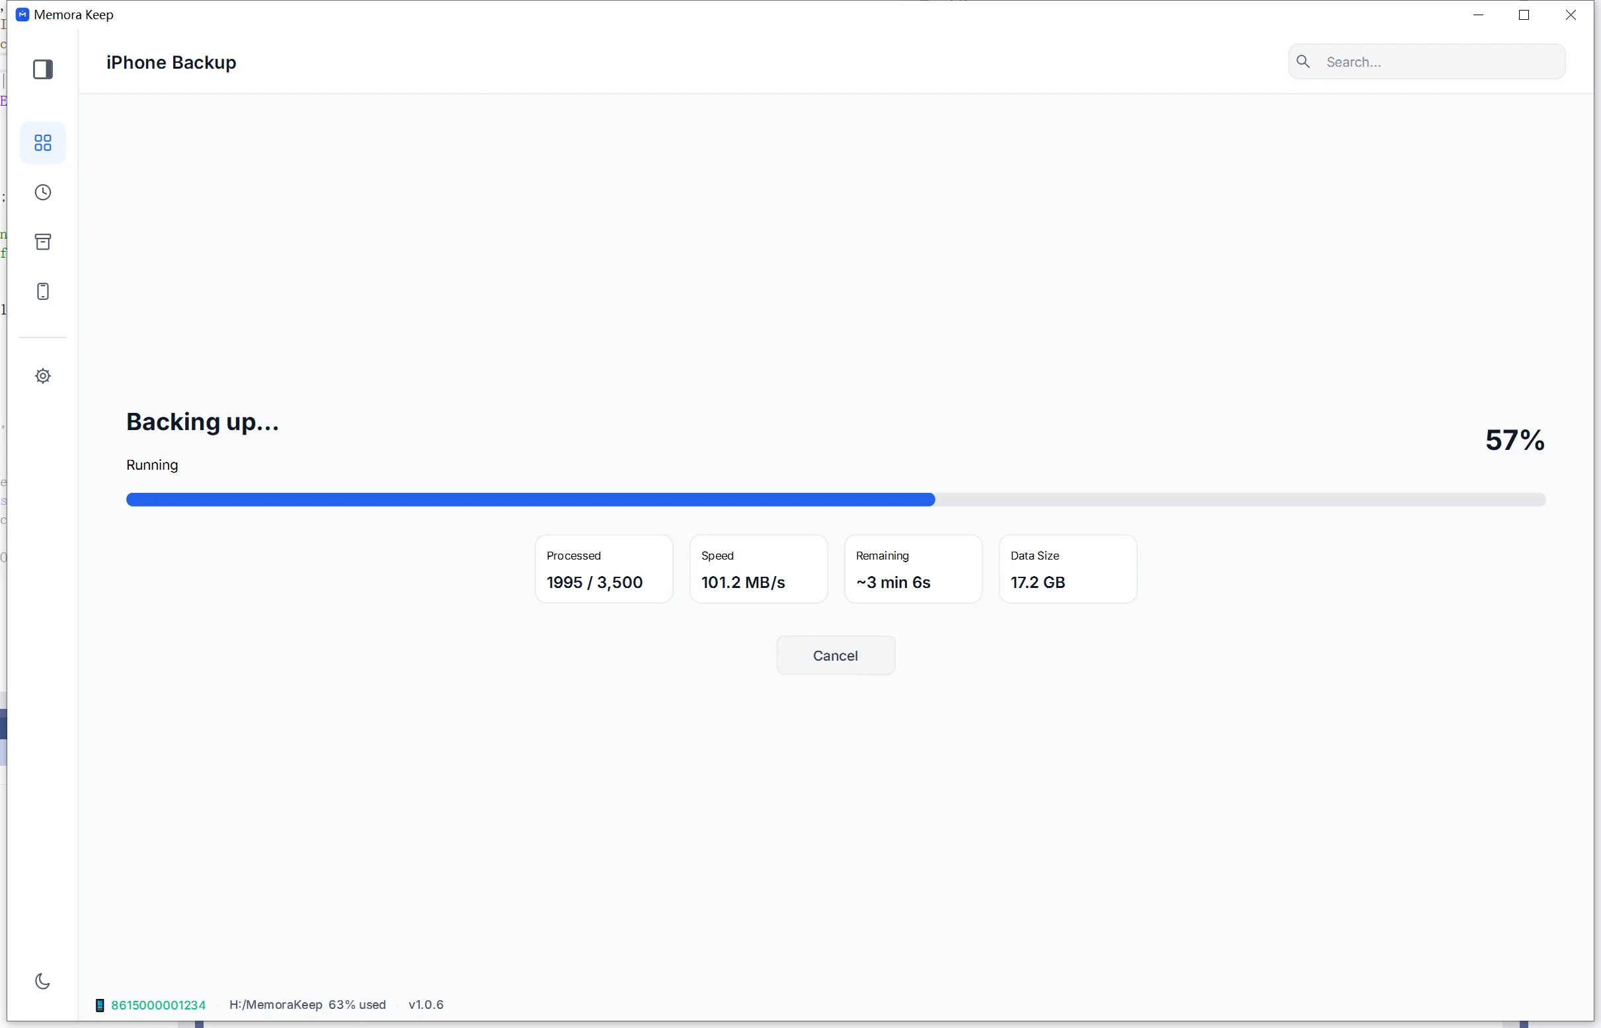This screenshot has width=1601, height=1028.
Task: Select the Data Size 17.2 GB card
Action: pyautogui.click(x=1068, y=569)
